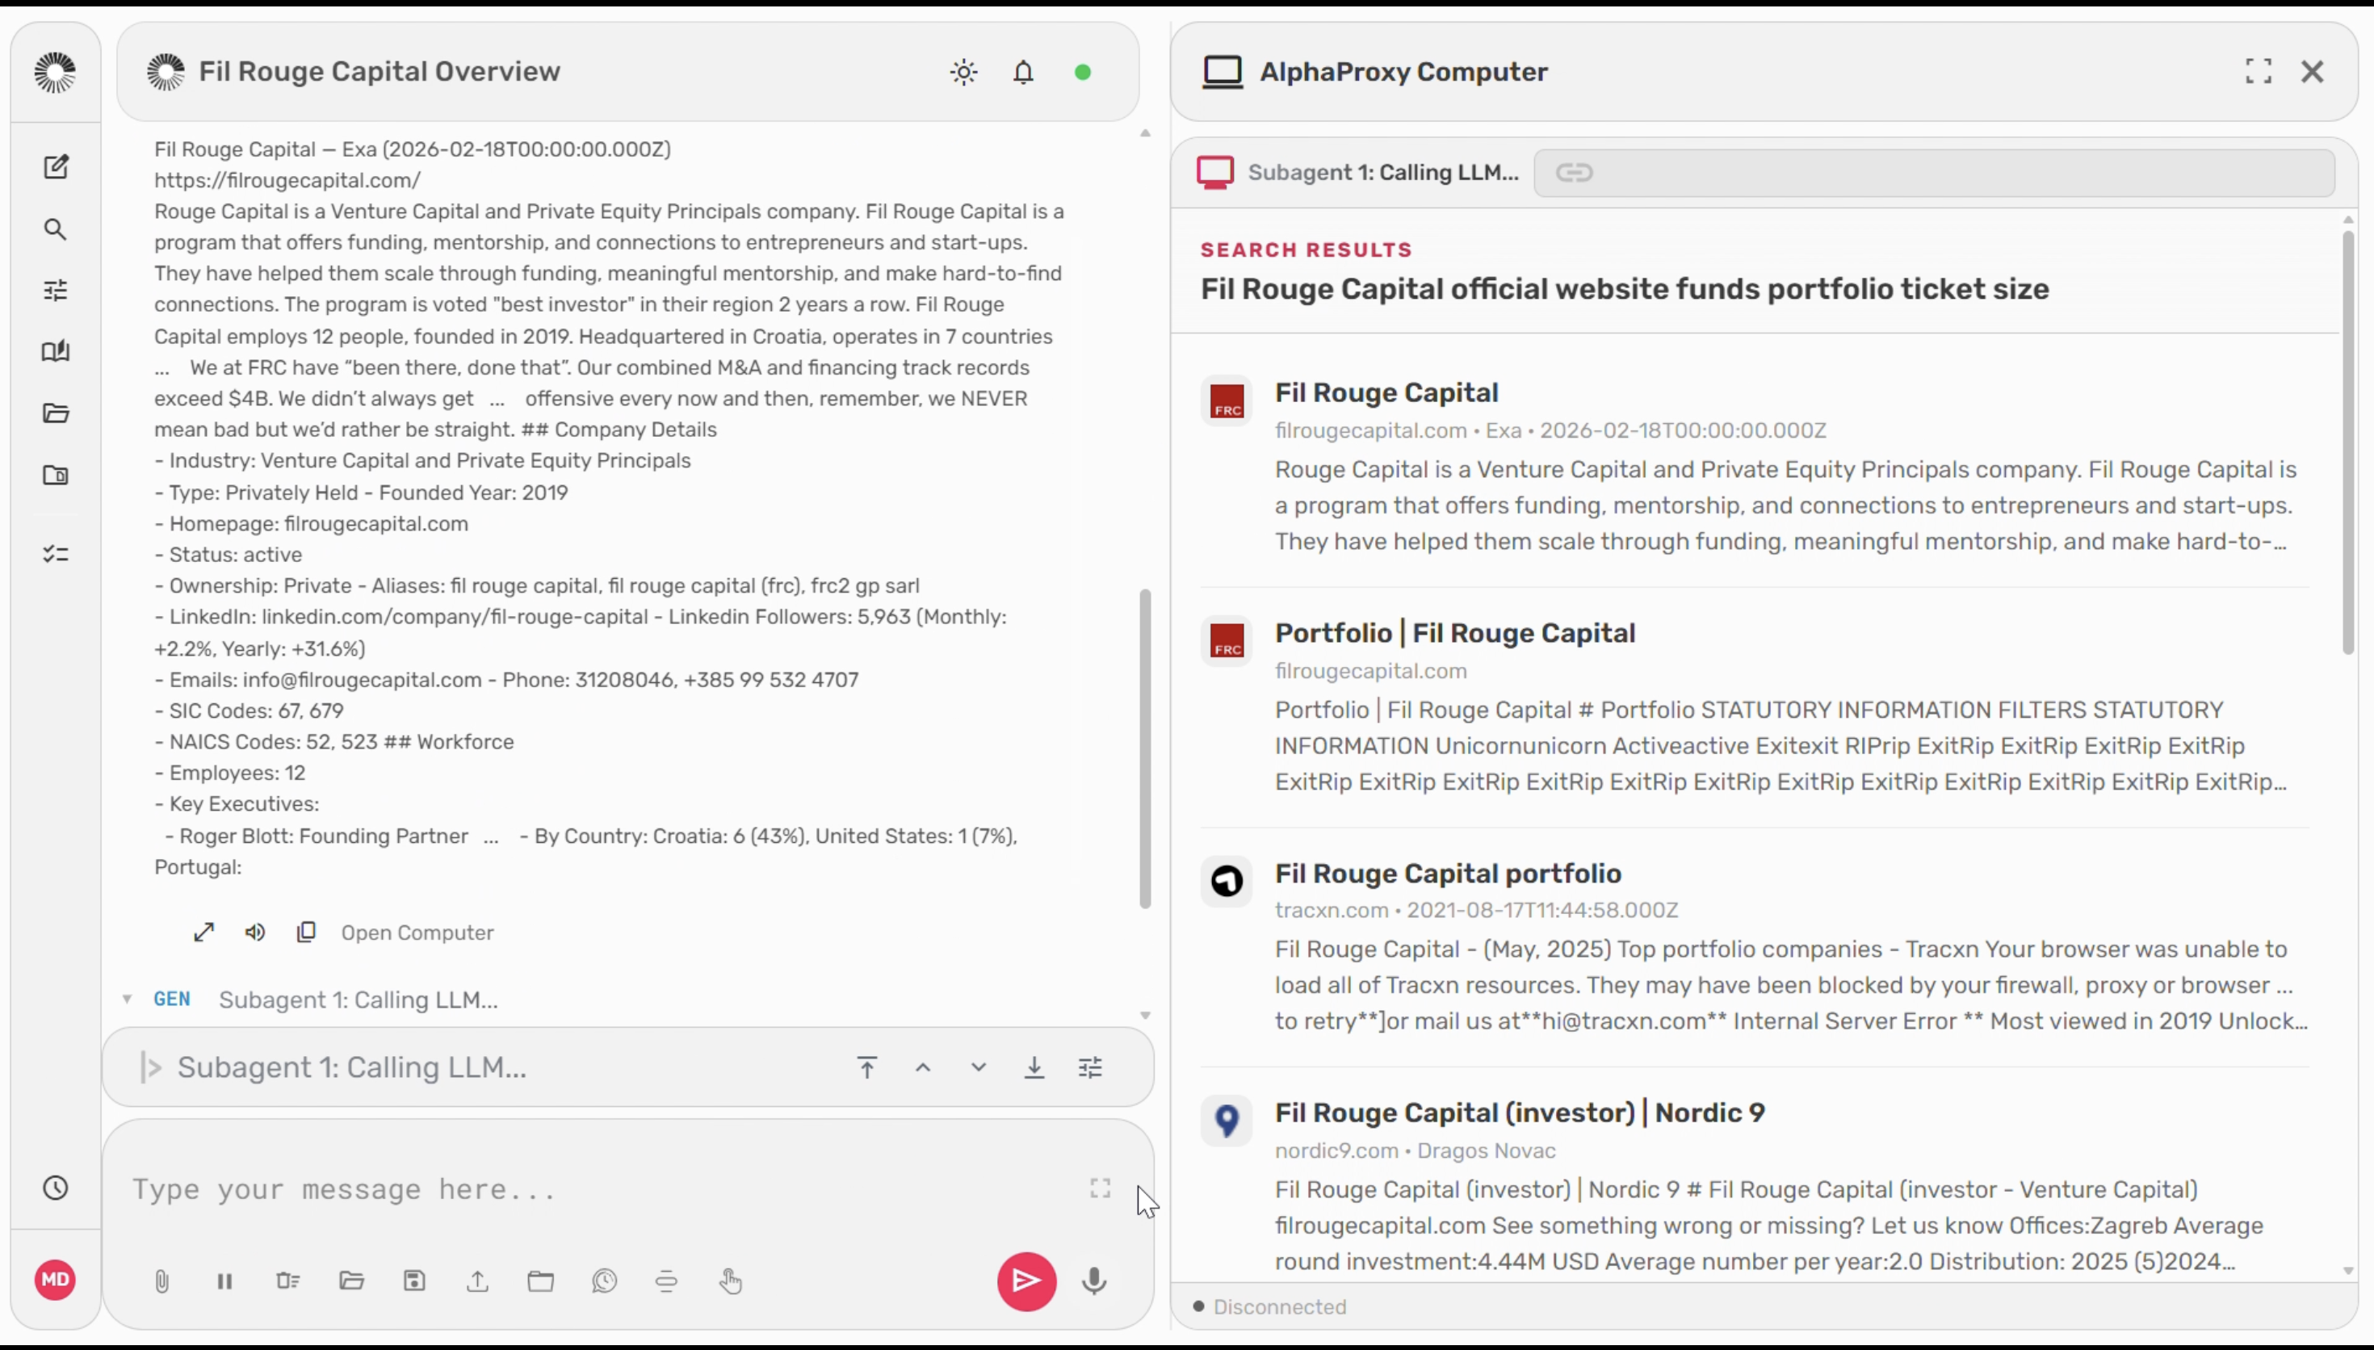
Task: Click the AlphaProxy Computer title
Action: pos(1403,71)
